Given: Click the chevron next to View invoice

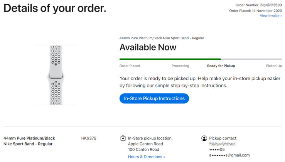Looking at the screenshot, I should tap(281, 16).
